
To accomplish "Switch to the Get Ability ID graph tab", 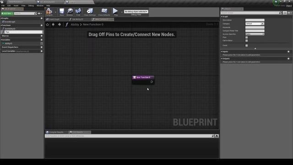I will click(77, 19).
